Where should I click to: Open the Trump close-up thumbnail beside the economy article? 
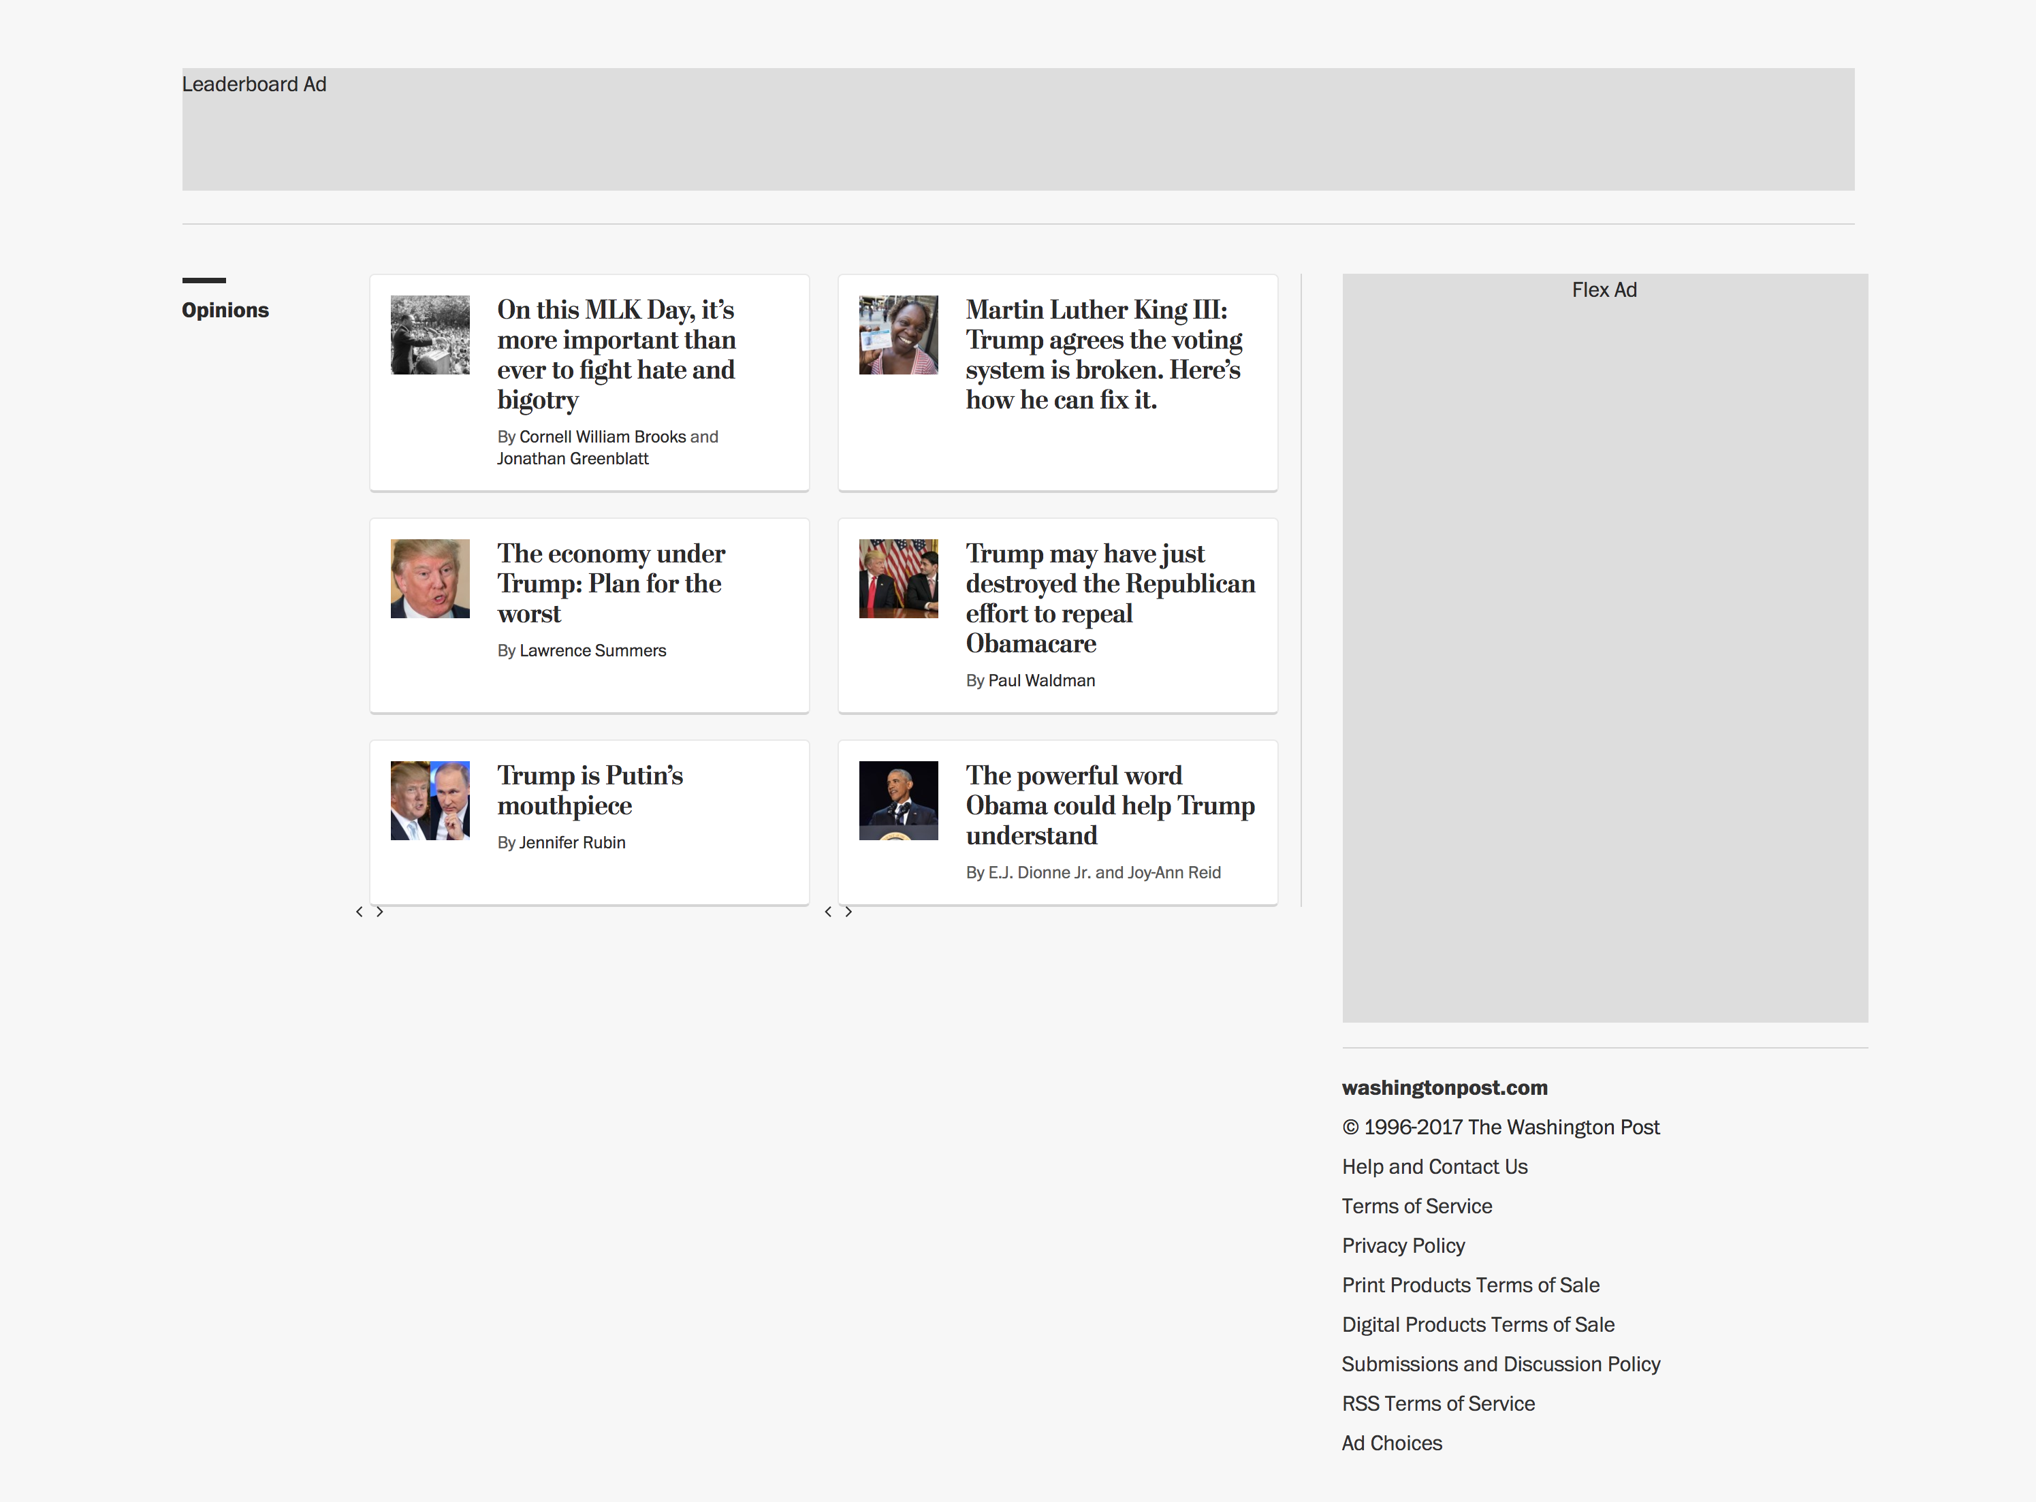[430, 578]
